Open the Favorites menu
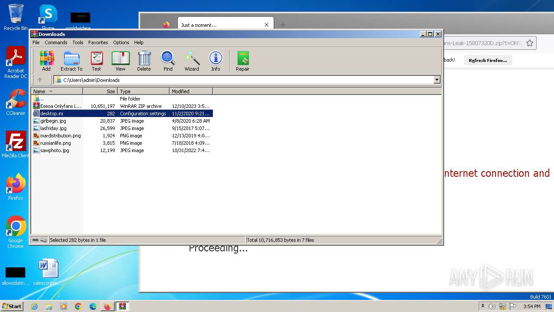 pyautogui.click(x=98, y=42)
